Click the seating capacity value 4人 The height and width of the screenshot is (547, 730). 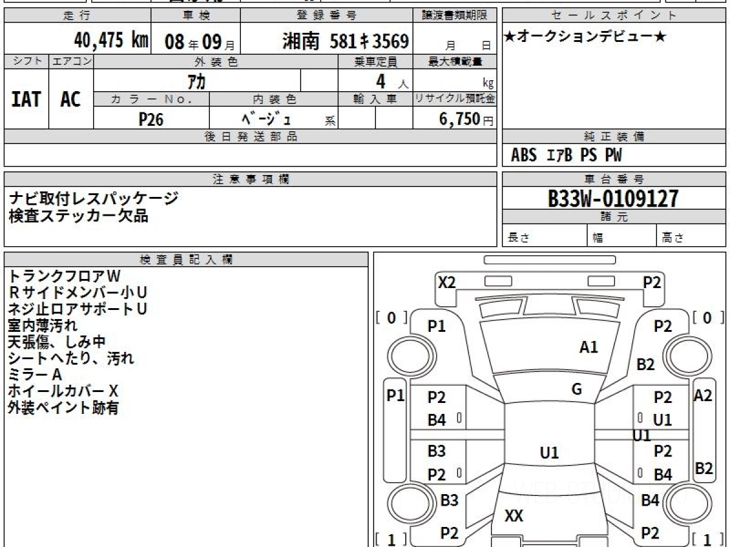coord(392,81)
